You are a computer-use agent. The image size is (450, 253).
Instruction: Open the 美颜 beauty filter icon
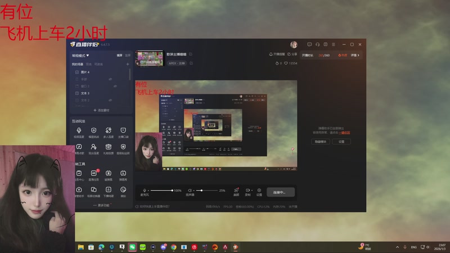pos(236,190)
